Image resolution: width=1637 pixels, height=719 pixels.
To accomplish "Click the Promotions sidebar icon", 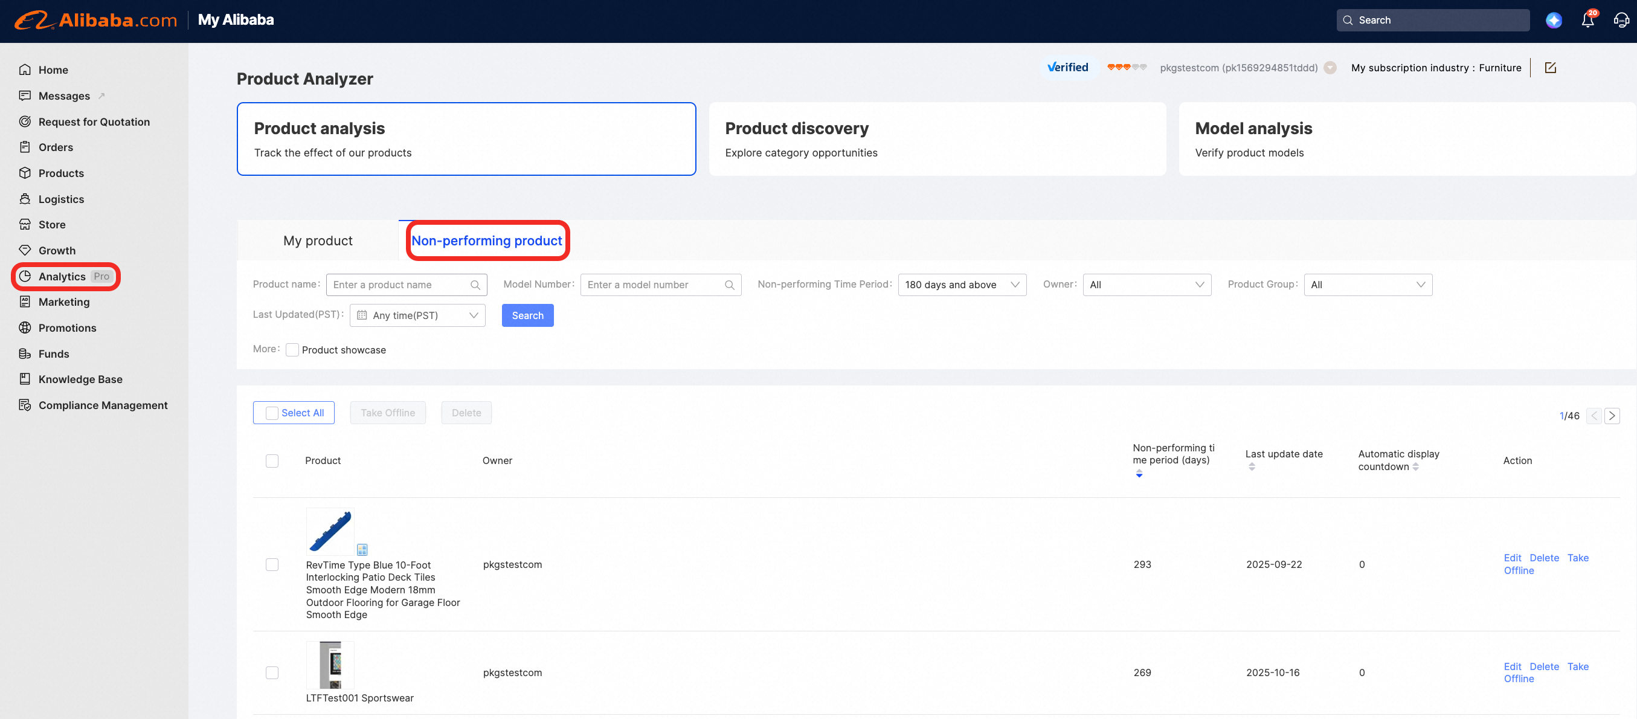I will tap(25, 327).
